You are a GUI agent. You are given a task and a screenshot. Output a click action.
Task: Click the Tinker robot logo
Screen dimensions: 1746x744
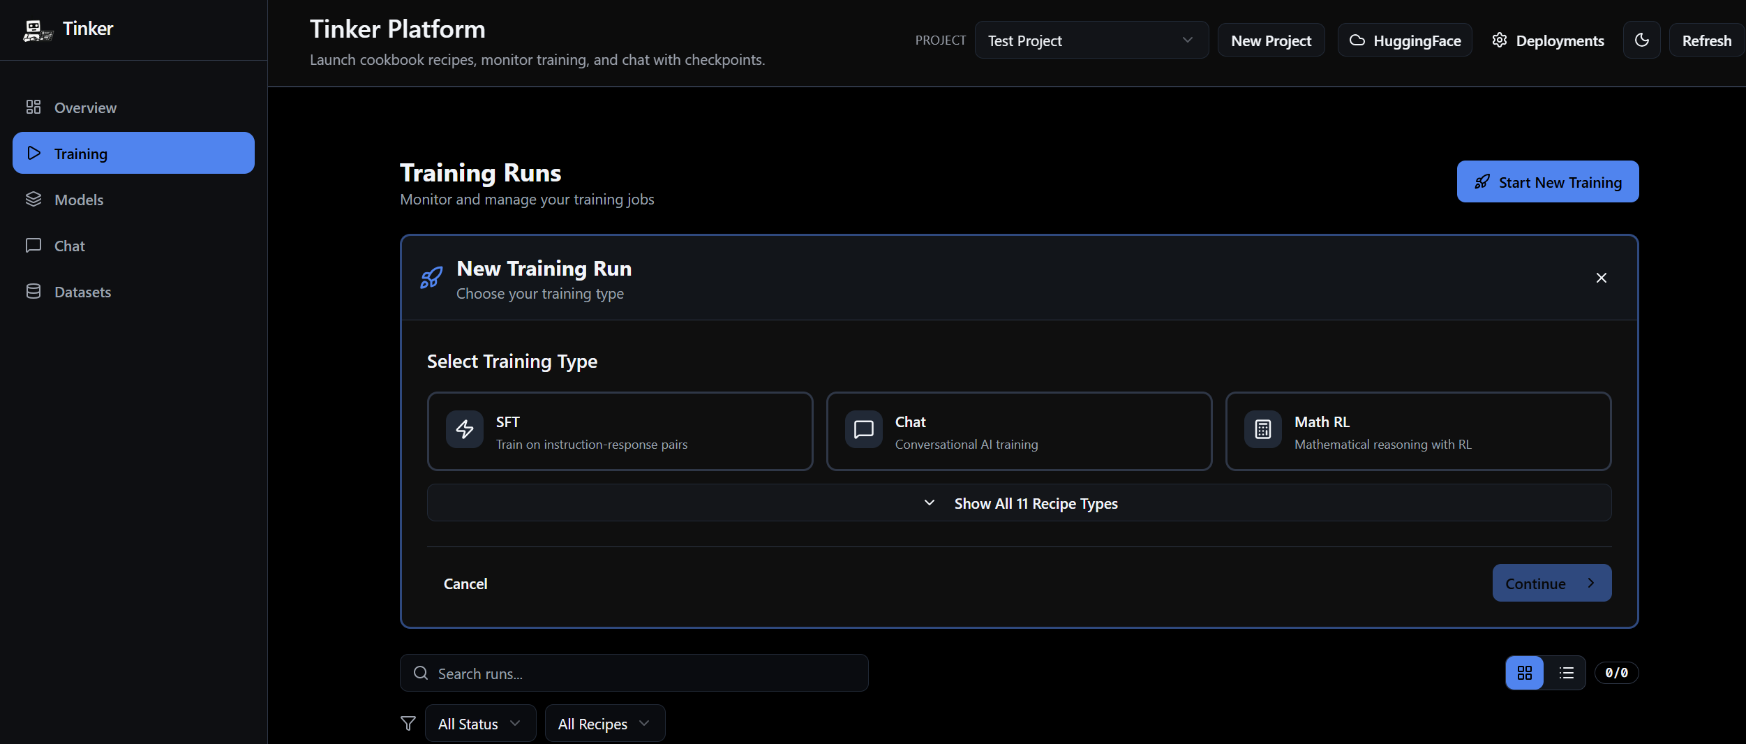[x=38, y=29]
